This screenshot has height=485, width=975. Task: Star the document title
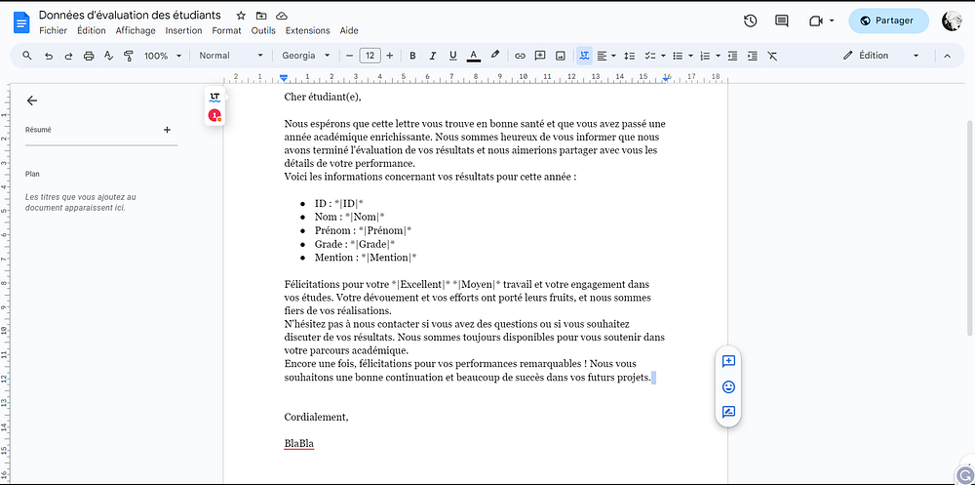coord(241,16)
